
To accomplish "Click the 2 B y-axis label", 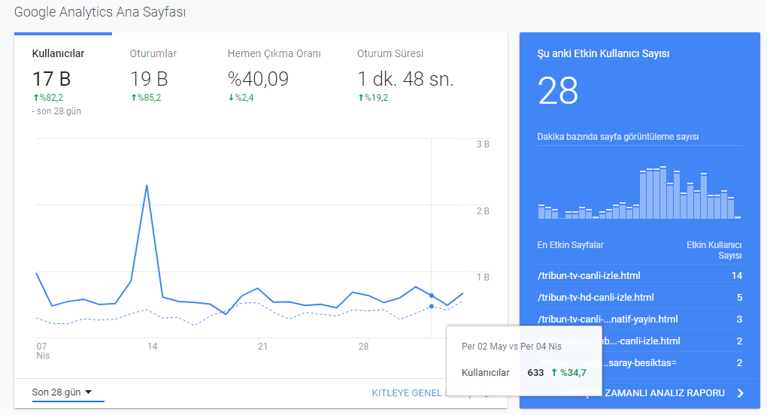I will pyautogui.click(x=483, y=211).
